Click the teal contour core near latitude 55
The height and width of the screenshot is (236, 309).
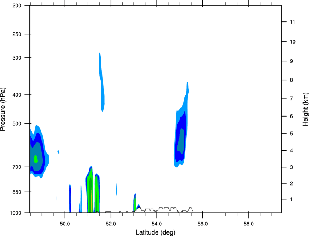(x=181, y=141)
